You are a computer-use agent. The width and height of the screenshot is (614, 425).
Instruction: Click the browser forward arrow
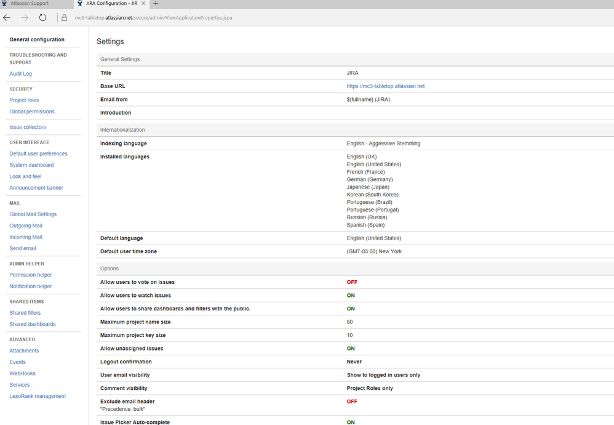point(25,18)
